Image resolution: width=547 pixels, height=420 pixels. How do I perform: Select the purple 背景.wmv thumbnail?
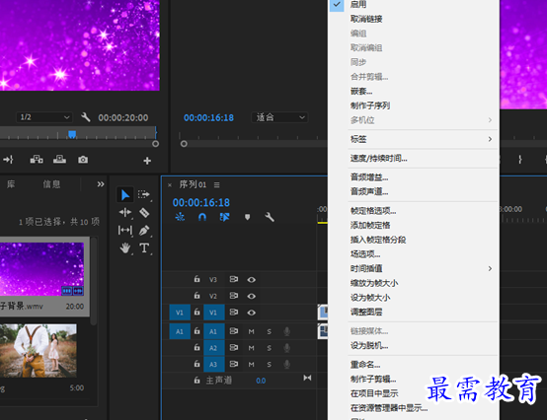click(41, 269)
